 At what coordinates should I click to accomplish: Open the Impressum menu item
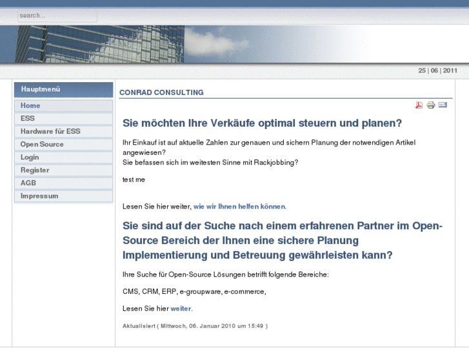63,196
